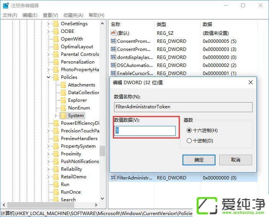This screenshot has width=269, height=217.
Task: Click the 数值数据(V) value data field
Action: pyautogui.click(x=145, y=131)
